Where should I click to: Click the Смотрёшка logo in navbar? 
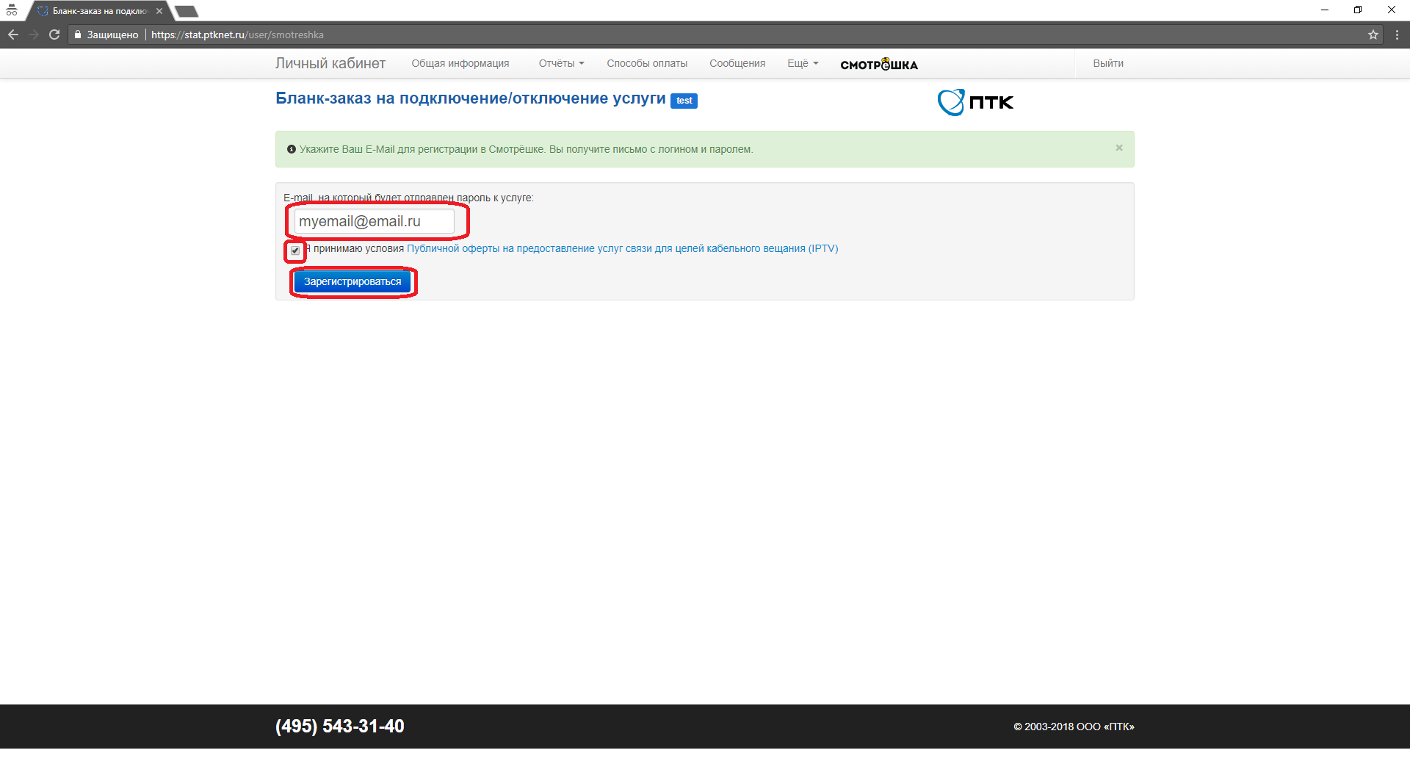(x=879, y=64)
